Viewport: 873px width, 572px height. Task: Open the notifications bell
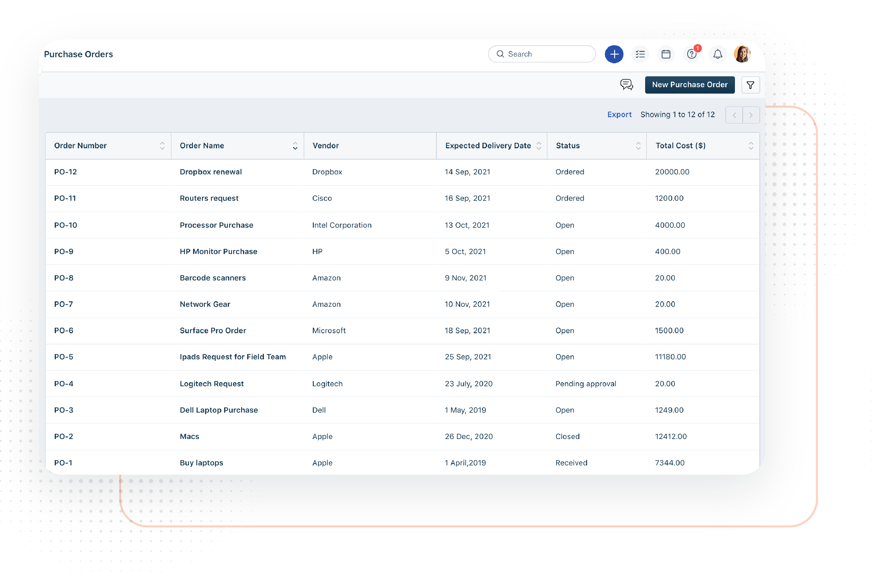click(718, 54)
